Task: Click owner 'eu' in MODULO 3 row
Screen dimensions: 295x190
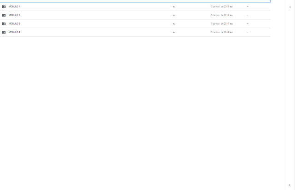Action: [174, 24]
